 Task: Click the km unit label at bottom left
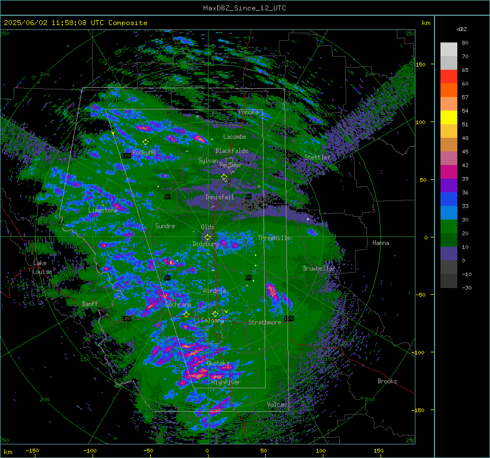[8, 452]
